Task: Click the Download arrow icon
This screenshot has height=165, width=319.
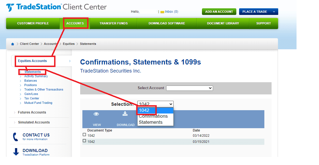Action: 125,114
